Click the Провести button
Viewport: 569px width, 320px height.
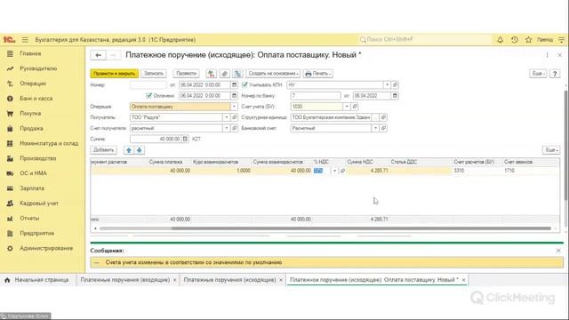coord(186,73)
